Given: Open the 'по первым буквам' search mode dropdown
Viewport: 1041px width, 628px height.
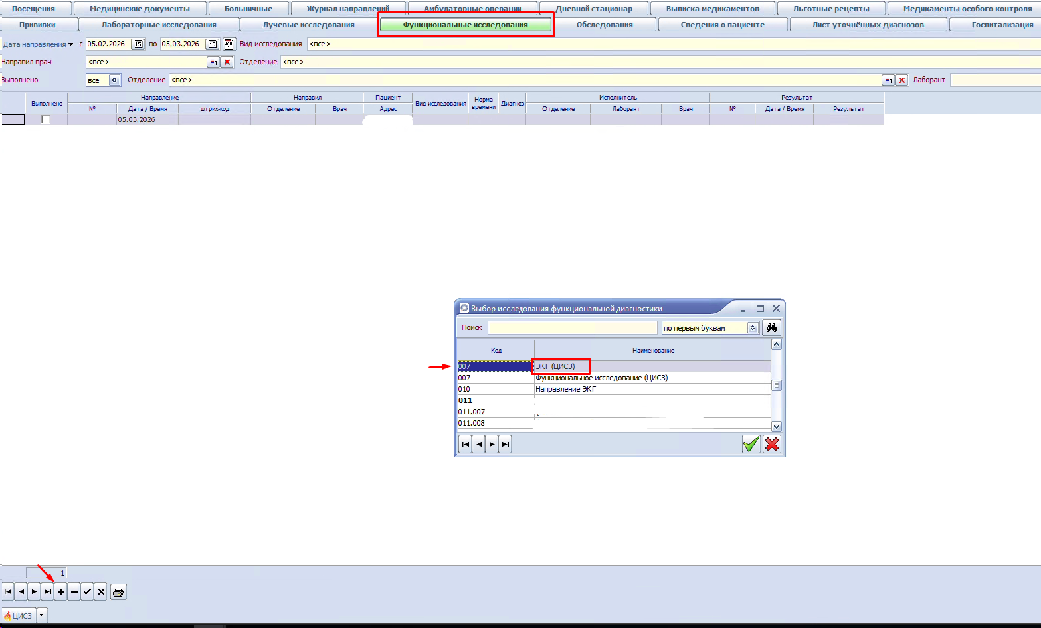Looking at the screenshot, I should click(753, 328).
